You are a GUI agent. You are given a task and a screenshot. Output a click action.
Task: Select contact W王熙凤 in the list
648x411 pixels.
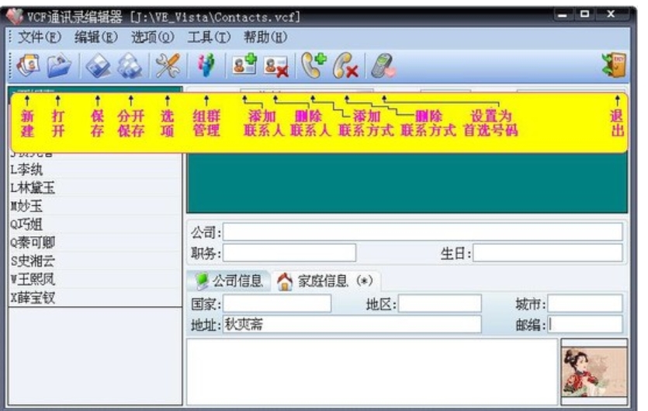point(33,279)
